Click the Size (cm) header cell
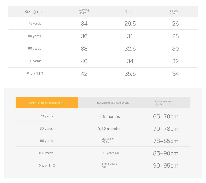 (33, 12)
